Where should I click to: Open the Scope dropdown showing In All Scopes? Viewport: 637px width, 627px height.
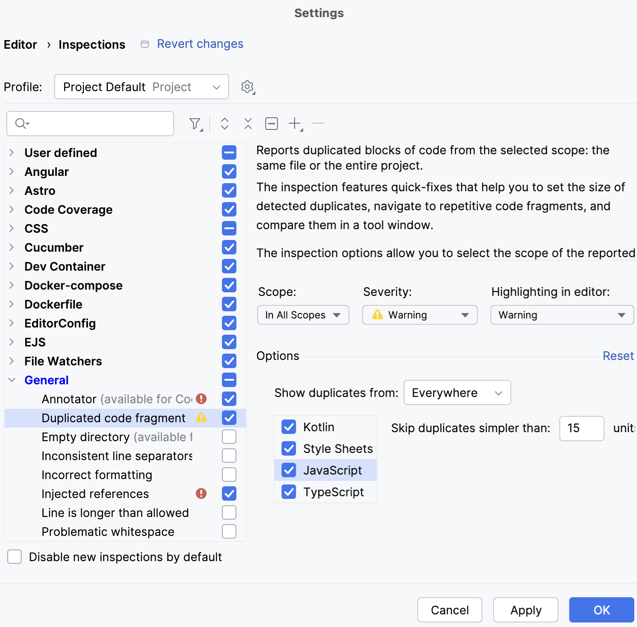point(303,315)
